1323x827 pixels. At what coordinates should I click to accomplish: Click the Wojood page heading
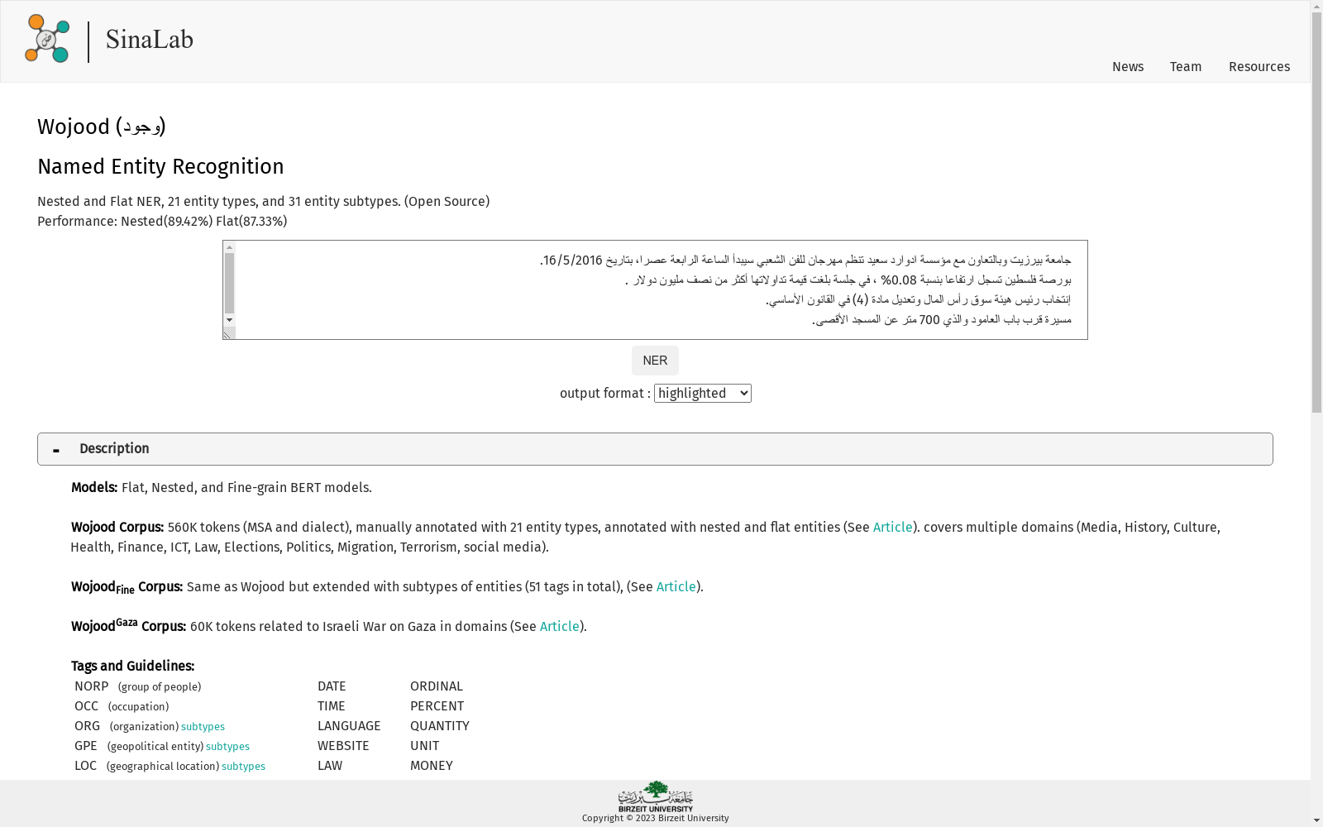click(x=102, y=127)
